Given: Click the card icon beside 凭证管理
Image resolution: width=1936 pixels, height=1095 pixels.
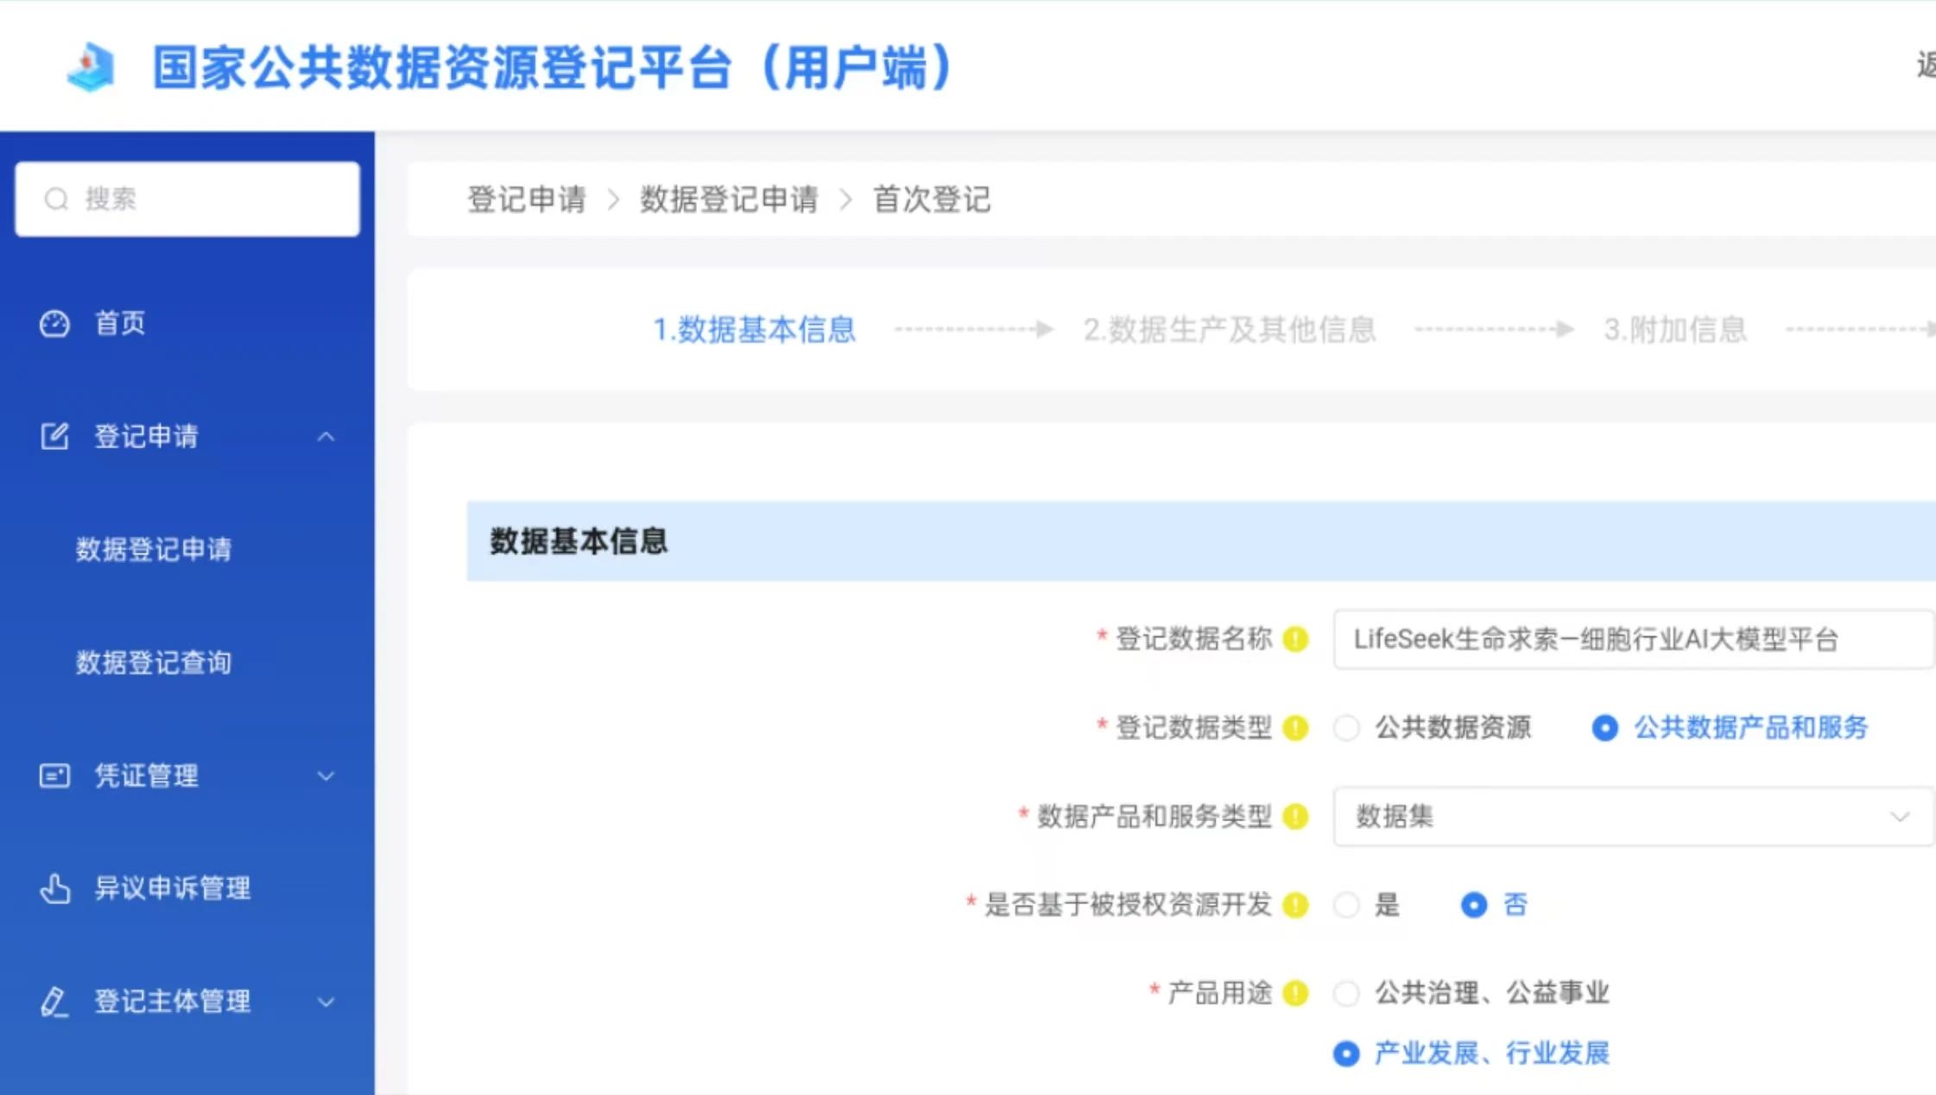Looking at the screenshot, I should [54, 775].
